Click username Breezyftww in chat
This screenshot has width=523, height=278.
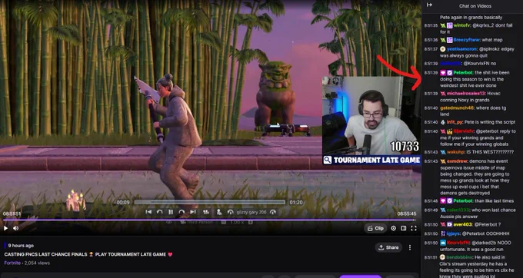tap(466, 40)
